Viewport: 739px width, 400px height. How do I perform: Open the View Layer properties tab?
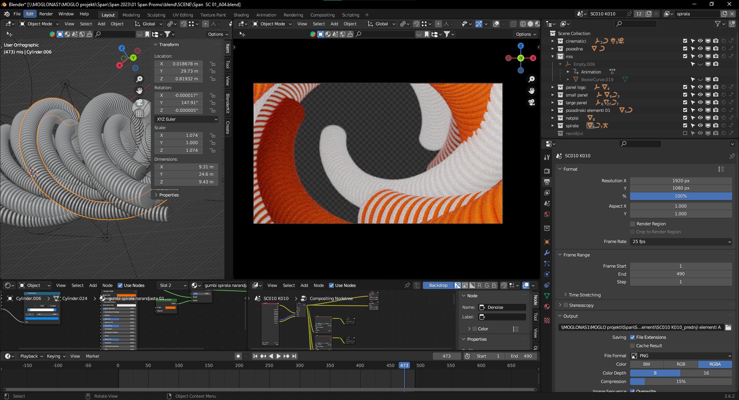point(547,192)
